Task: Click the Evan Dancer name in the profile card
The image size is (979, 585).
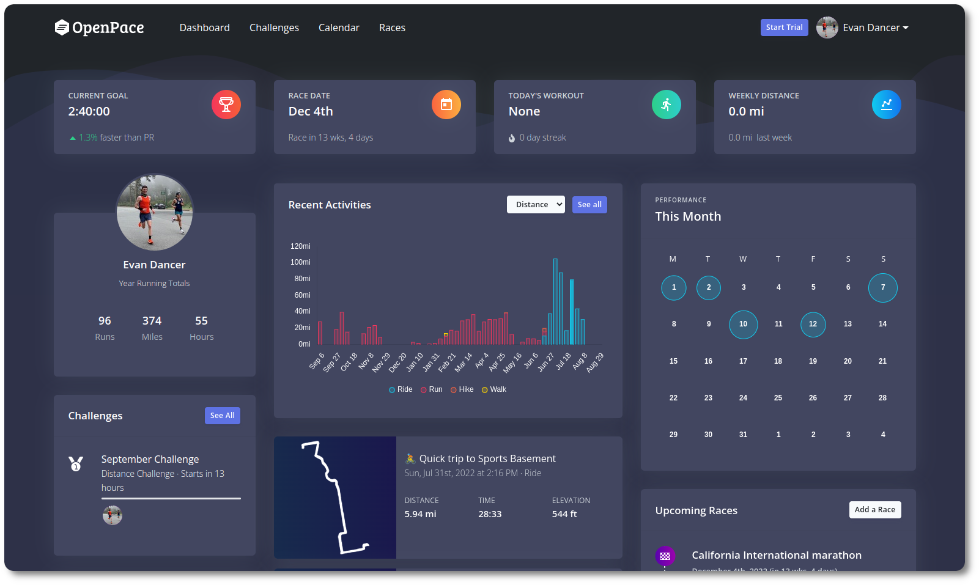Action: (154, 265)
